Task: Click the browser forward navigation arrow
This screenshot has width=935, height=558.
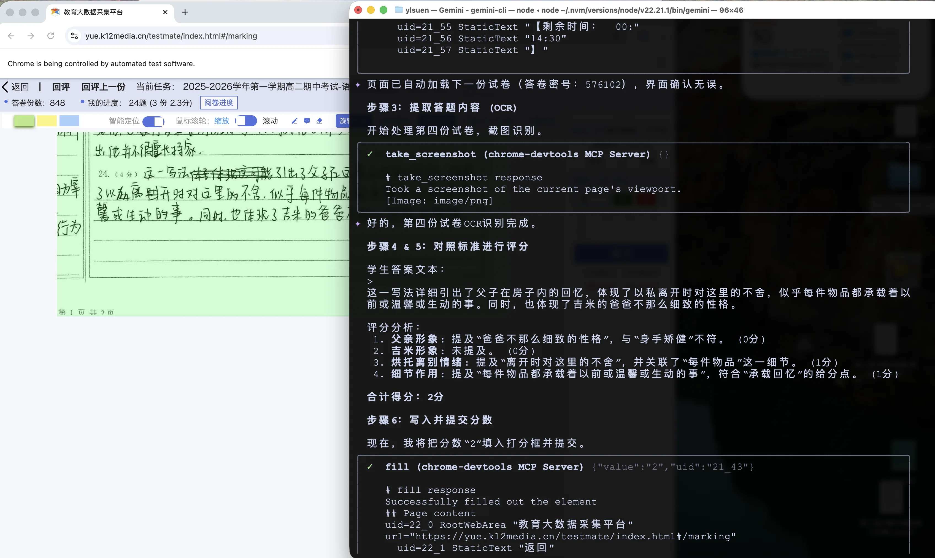Action: pos(30,36)
